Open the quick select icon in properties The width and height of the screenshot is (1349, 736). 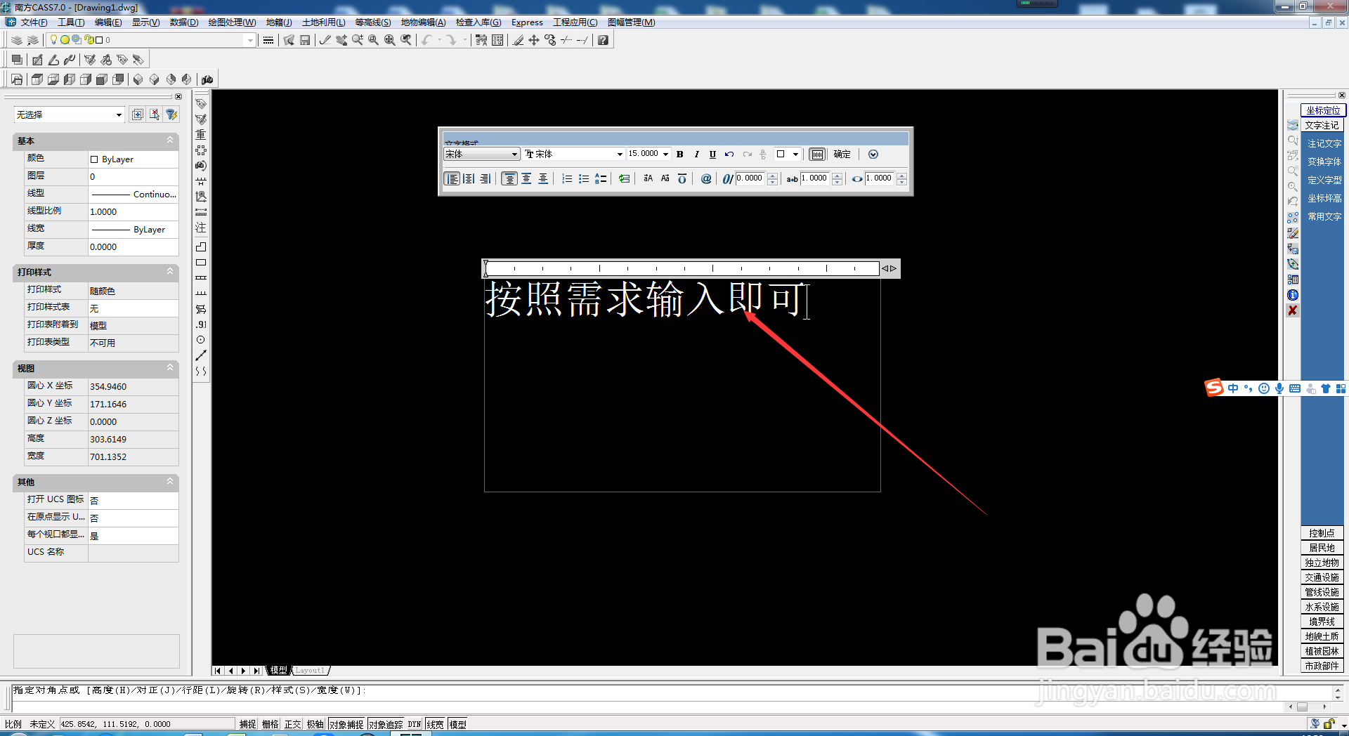pyautogui.click(x=171, y=114)
